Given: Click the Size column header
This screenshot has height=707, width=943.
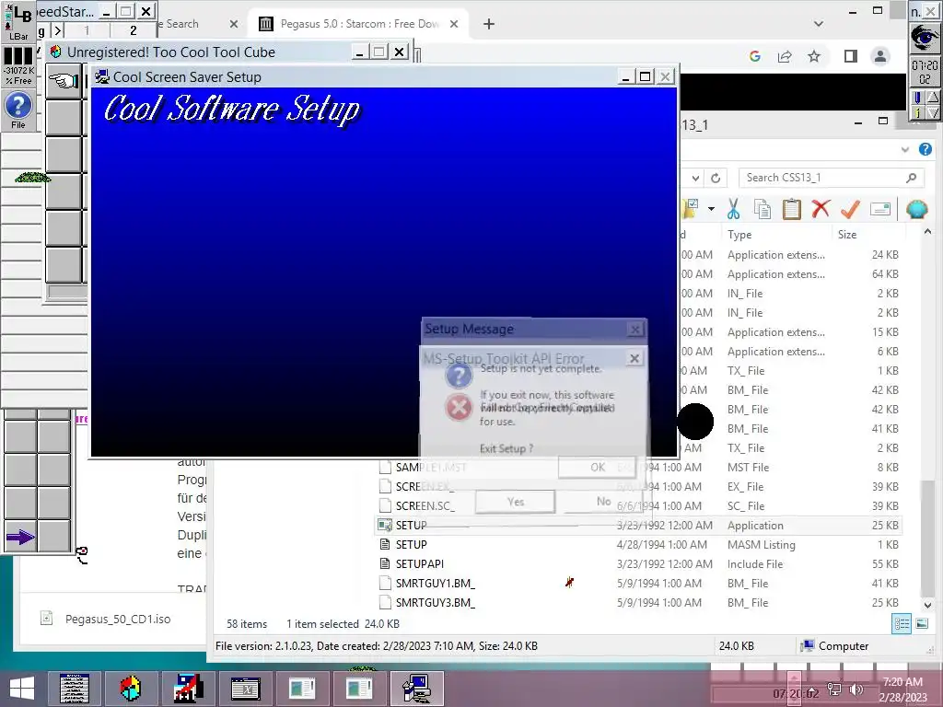Looking at the screenshot, I should coord(847,235).
